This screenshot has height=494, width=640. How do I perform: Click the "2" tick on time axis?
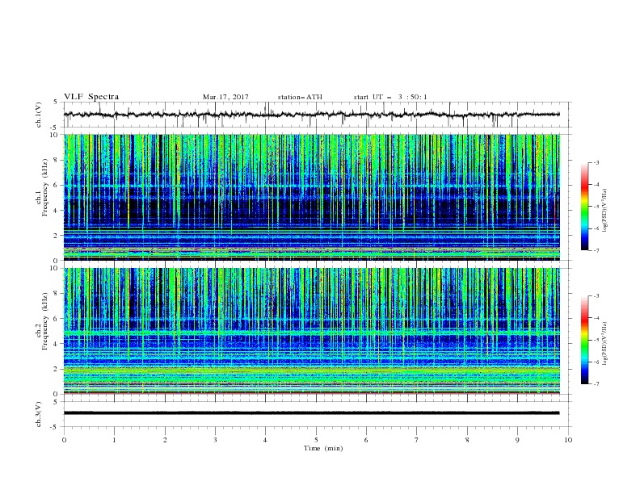click(165, 440)
